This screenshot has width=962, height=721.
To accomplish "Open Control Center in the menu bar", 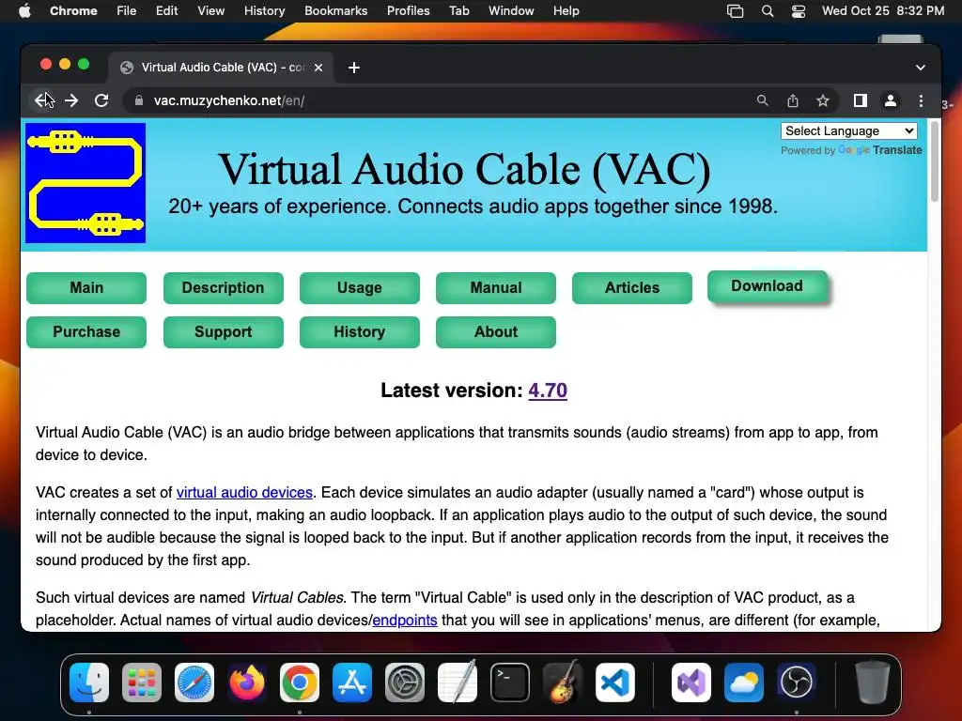I will [799, 11].
